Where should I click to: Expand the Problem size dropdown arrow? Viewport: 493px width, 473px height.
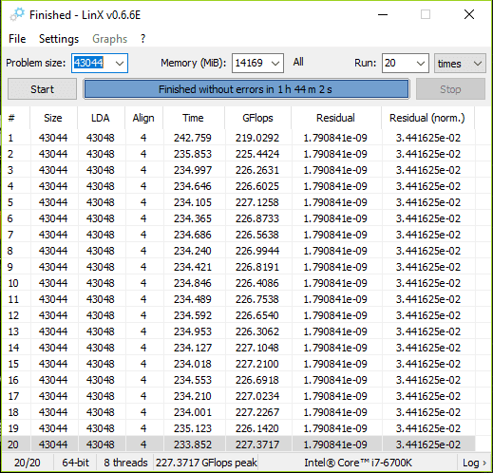[120, 64]
